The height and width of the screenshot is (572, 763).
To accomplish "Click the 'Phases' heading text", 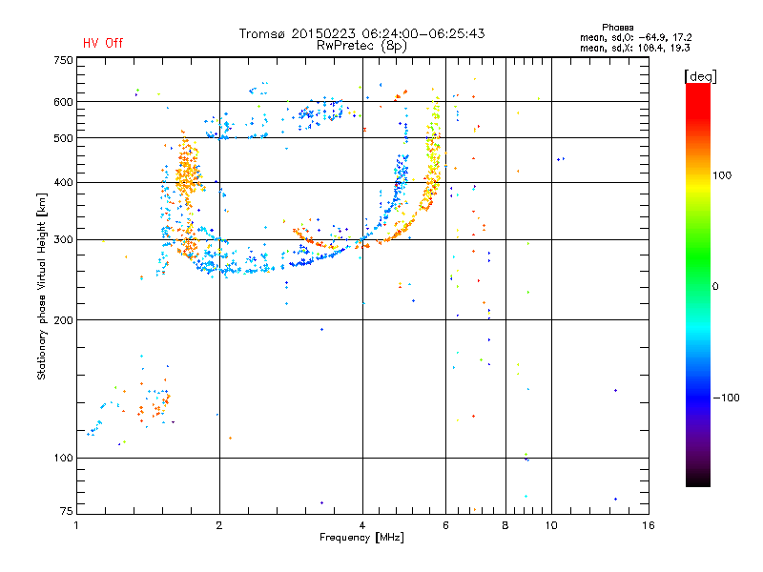I will coord(617,28).
